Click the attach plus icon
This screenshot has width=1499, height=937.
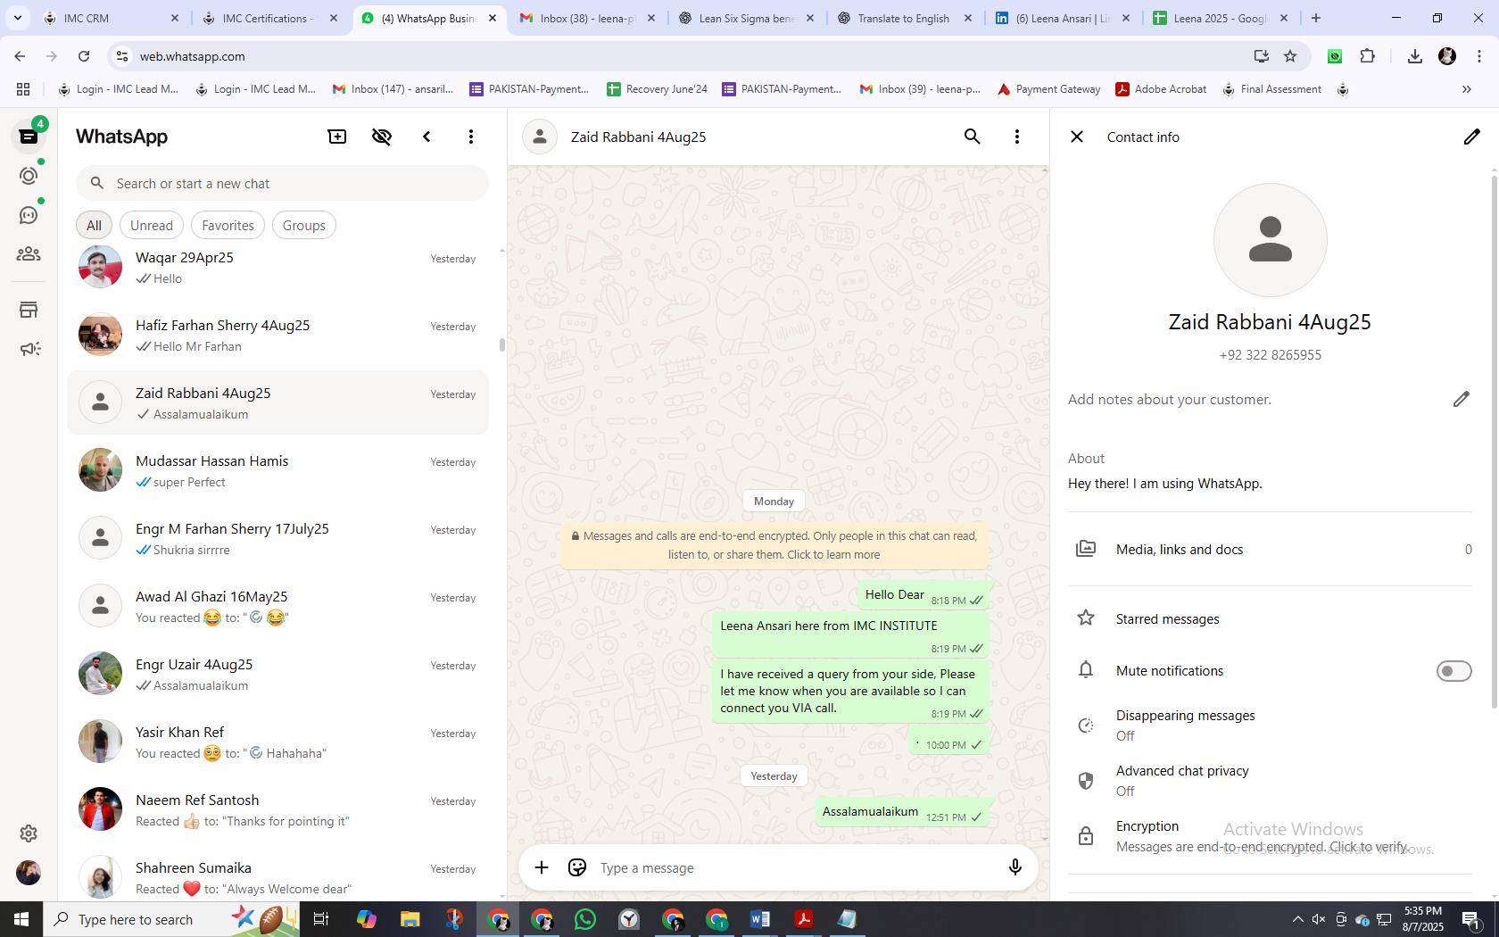542,867
